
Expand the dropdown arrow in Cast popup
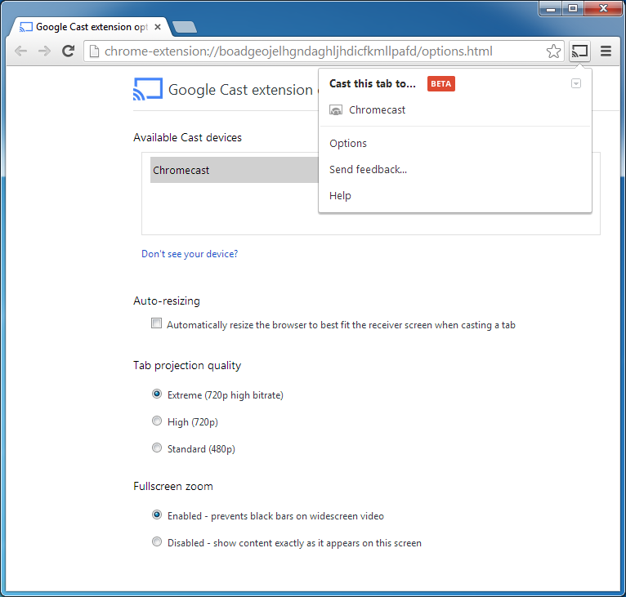[x=575, y=83]
